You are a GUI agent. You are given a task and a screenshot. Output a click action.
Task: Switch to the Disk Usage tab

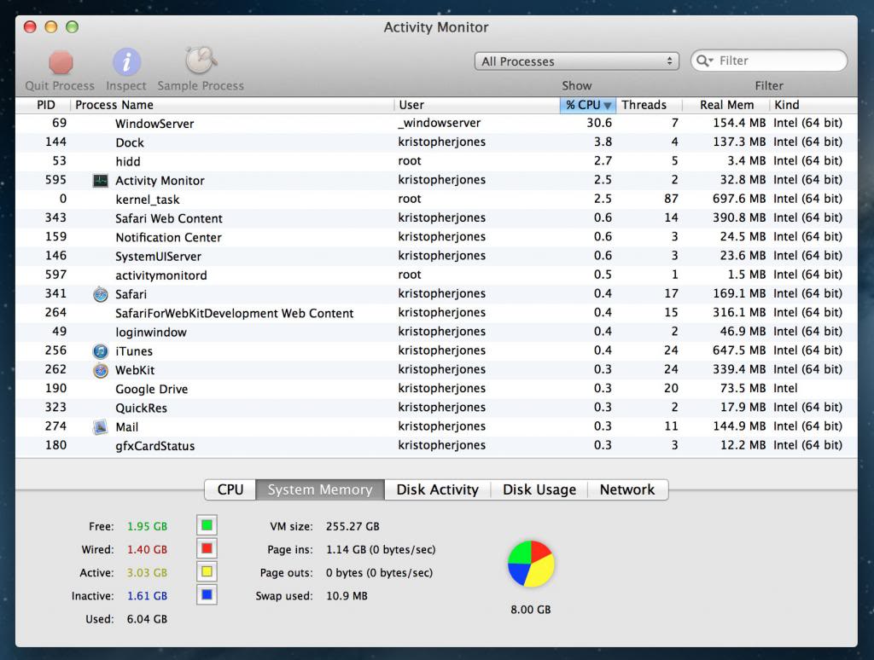[539, 489]
